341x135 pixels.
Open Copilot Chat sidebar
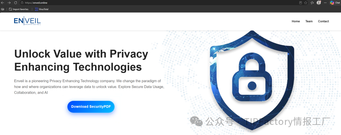[335, 3]
